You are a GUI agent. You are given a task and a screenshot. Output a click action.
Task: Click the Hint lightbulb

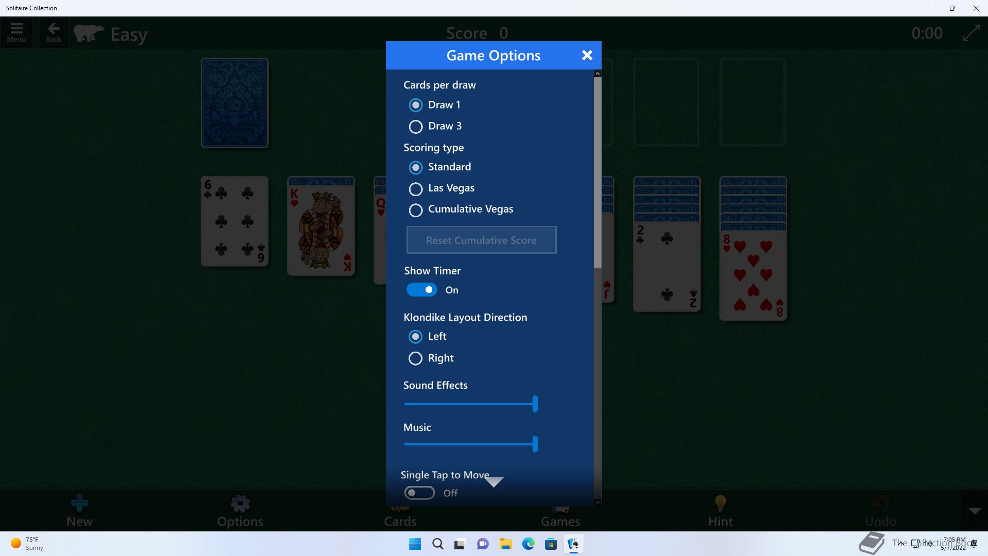click(x=720, y=511)
